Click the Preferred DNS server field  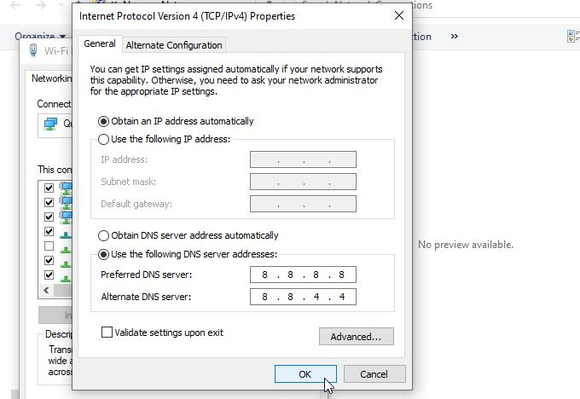point(303,275)
